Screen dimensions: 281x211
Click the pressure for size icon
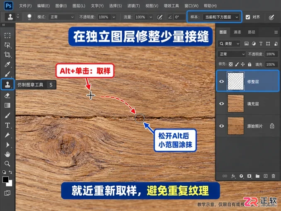pyautogui.click(x=271, y=17)
